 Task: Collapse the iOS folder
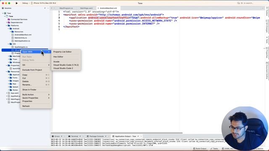point(8,44)
